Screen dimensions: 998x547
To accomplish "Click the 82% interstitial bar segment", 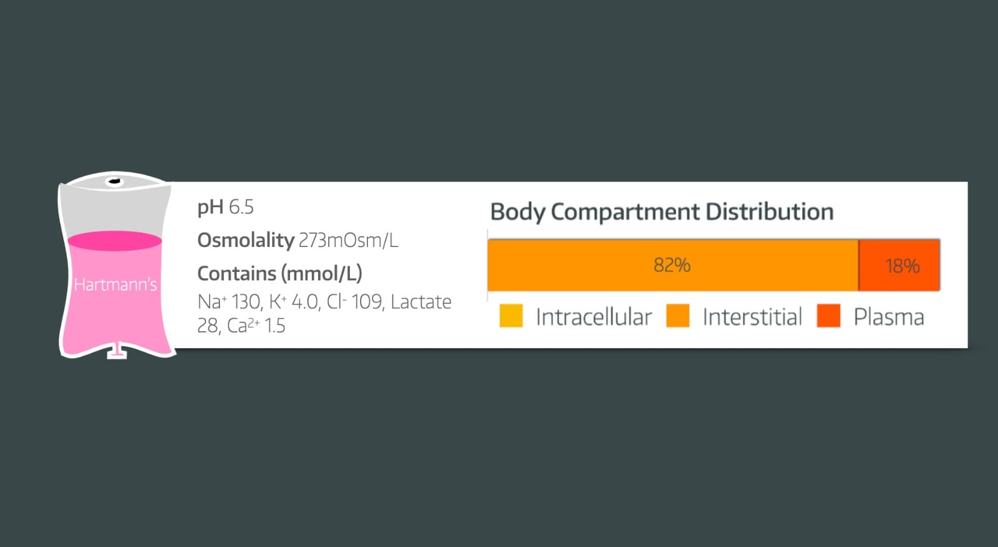I will tap(672, 265).
